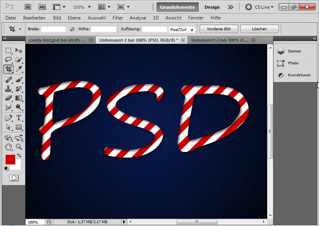The image size is (319, 226).
Task: Close the Unbenannt-1 document tab
Action: pos(183,40)
